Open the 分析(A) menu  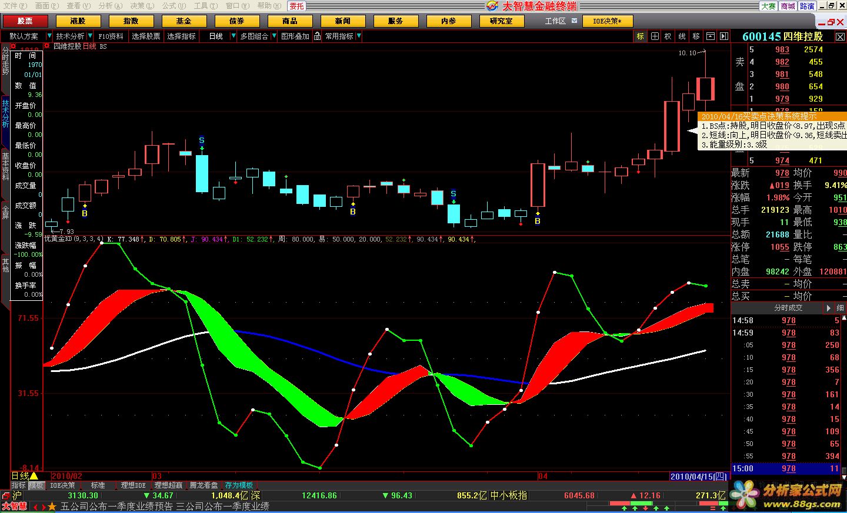tap(110, 5)
